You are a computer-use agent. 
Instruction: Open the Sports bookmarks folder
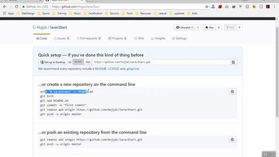pos(44,14)
